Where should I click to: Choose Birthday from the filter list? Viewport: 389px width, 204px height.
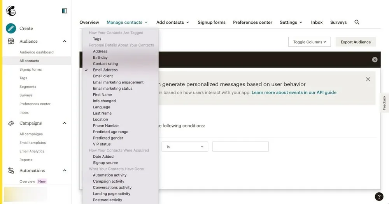[100, 58]
